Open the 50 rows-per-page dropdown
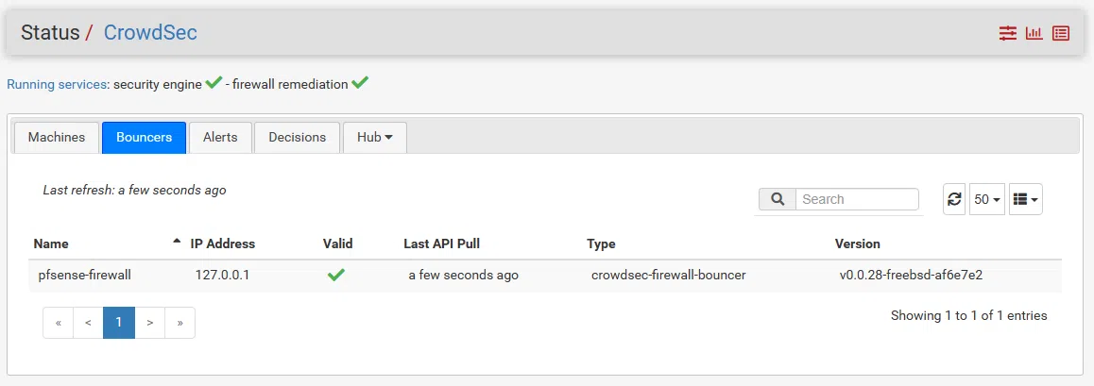This screenshot has height=386, width=1094. pyautogui.click(x=987, y=199)
